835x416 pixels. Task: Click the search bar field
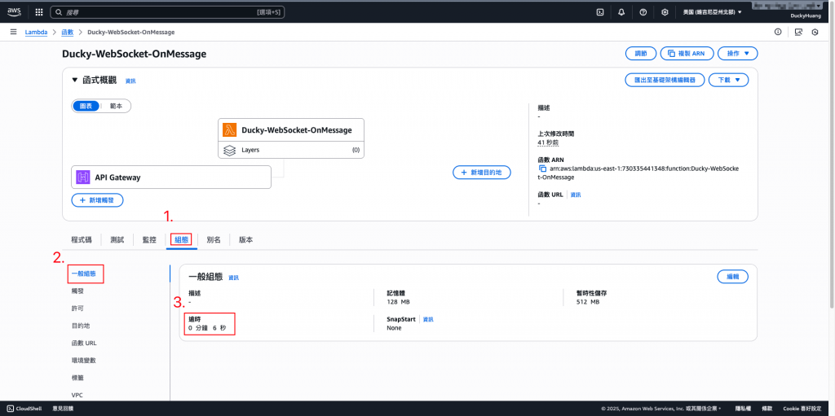point(167,11)
